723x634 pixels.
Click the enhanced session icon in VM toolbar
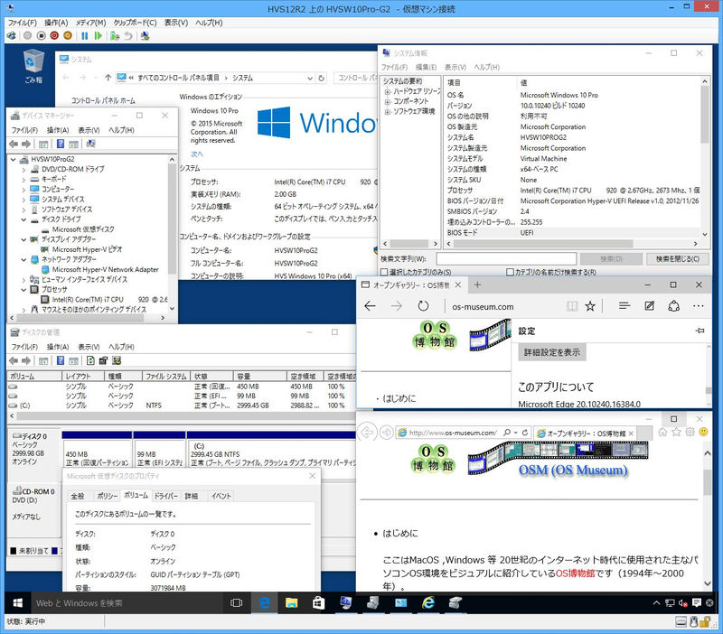click(x=146, y=35)
